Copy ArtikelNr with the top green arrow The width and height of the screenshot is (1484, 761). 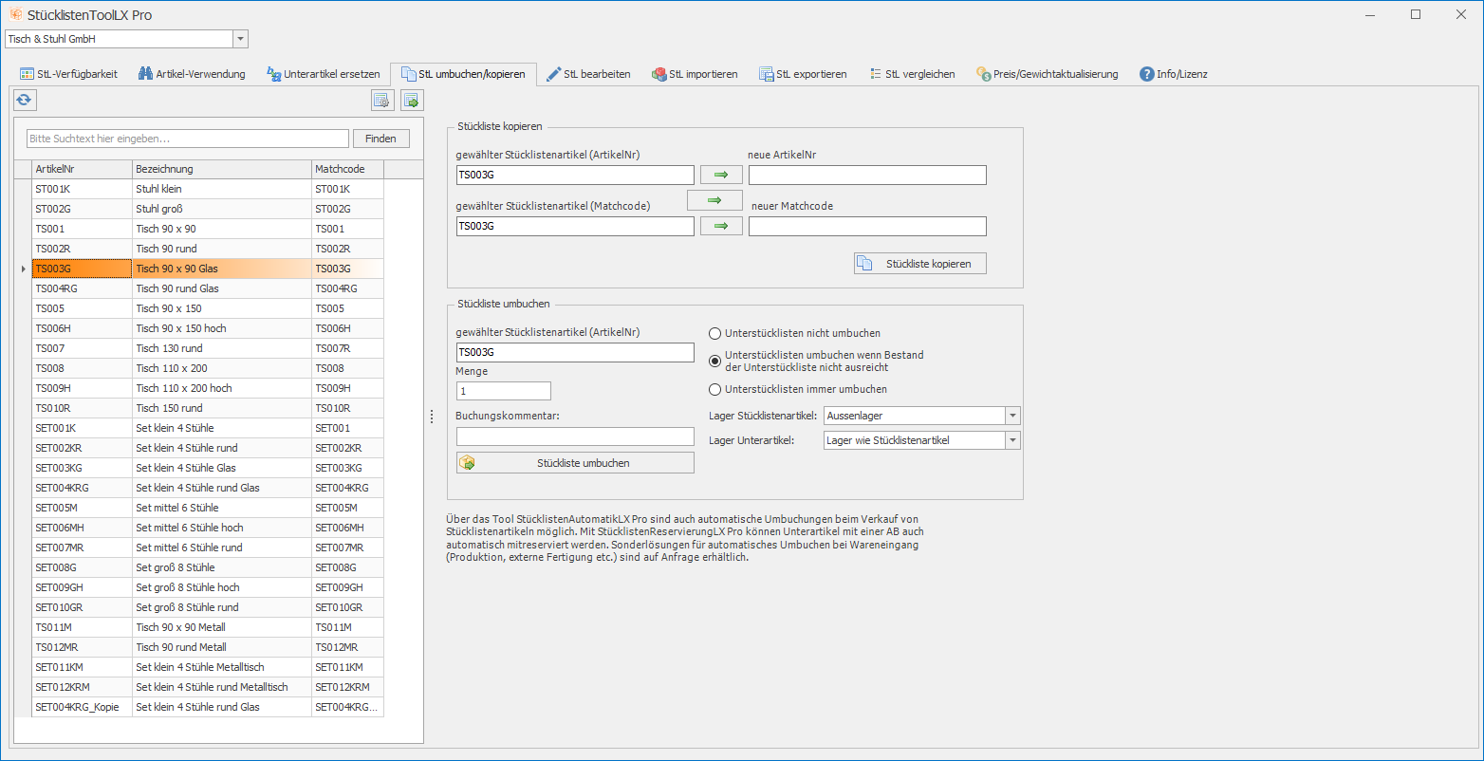(x=721, y=175)
